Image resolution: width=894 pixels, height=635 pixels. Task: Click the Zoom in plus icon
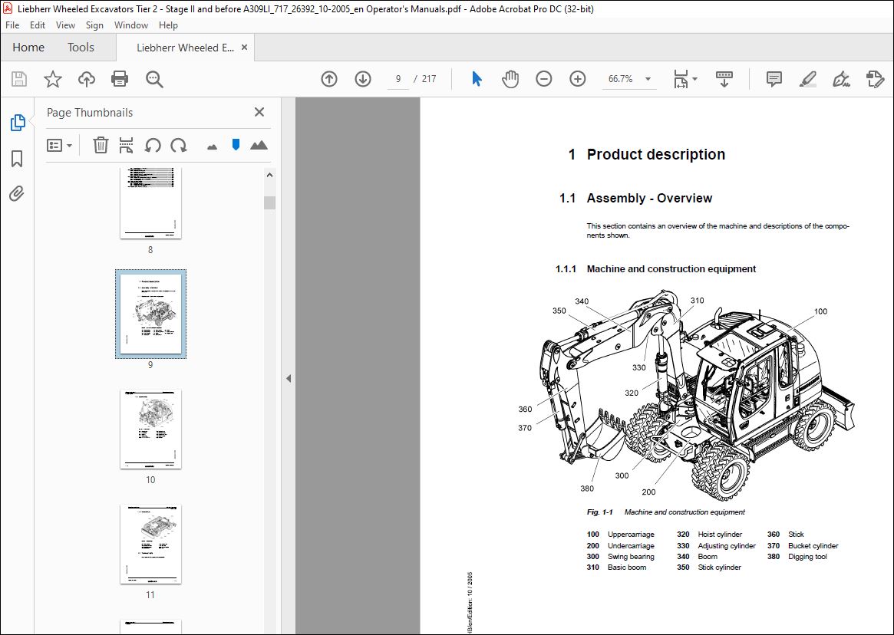578,79
